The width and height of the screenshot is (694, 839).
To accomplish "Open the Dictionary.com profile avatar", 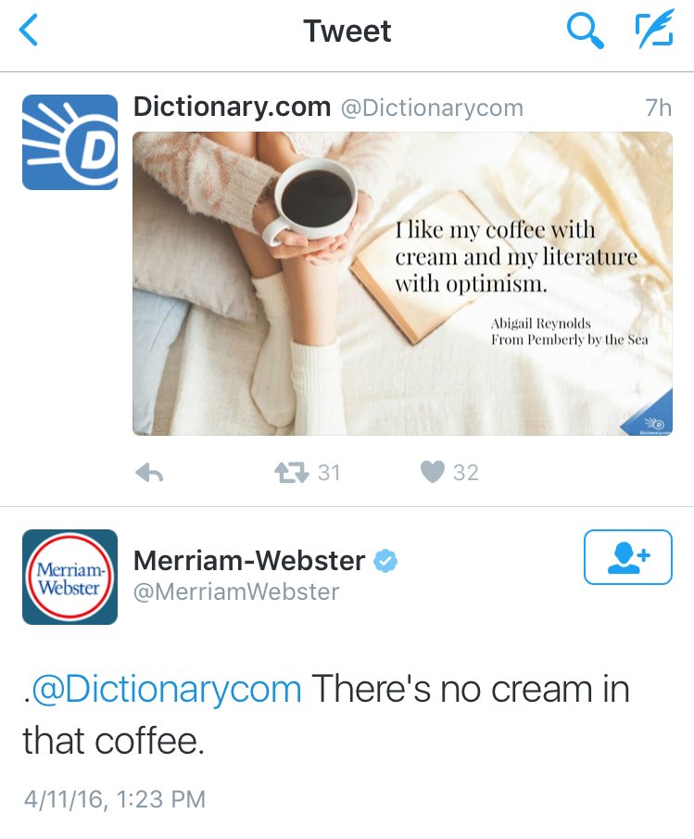I will (x=70, y=143).
